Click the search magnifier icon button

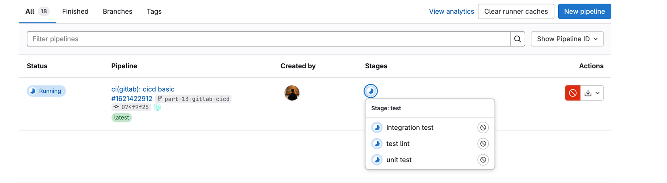click(517, 39)
